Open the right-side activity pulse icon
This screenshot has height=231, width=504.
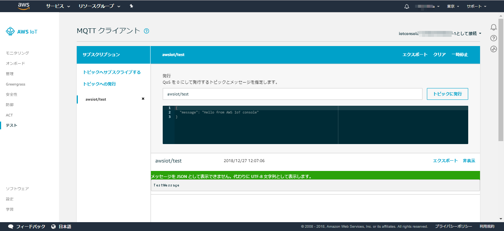coord(494,49)
